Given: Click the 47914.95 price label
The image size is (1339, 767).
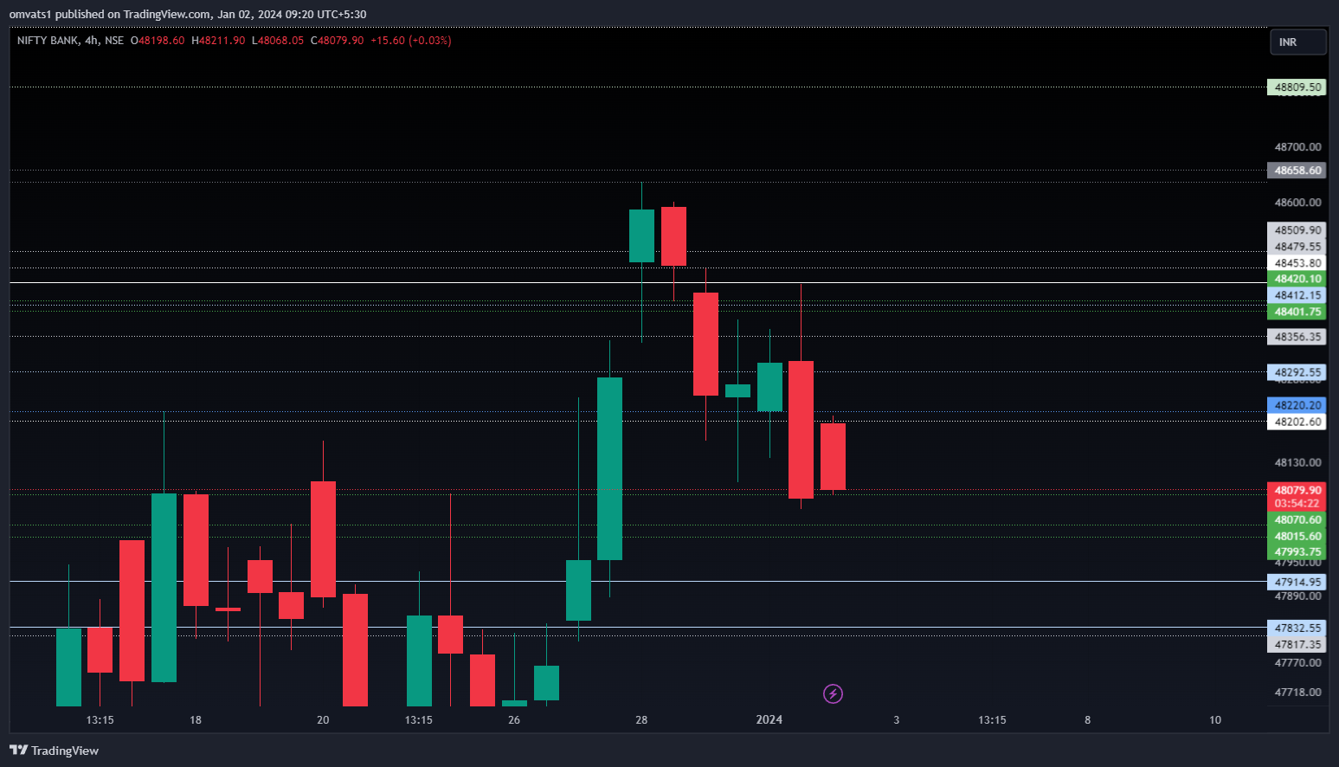Looking at the screenshot, I should [x=1297, y=582].
